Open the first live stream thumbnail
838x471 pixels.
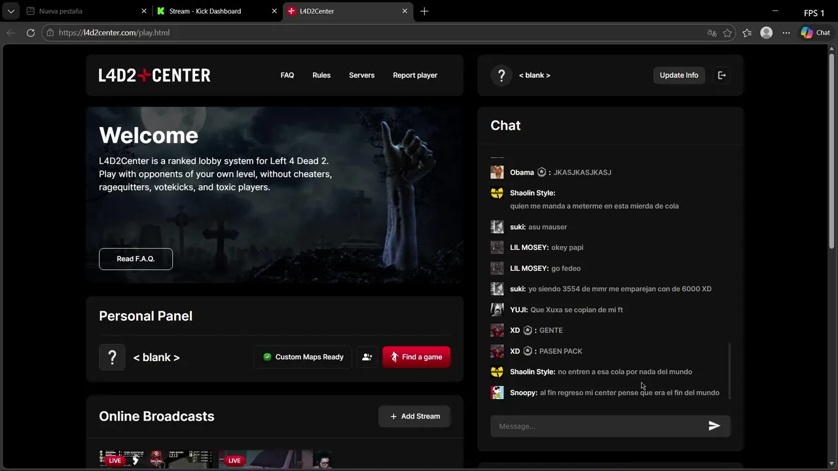[x=155, y=459]
